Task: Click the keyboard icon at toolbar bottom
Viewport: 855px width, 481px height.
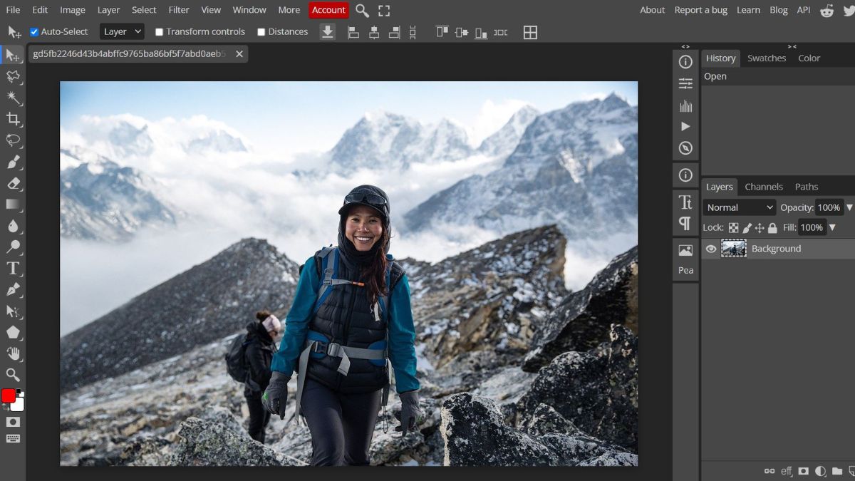Action: [13, 438]
